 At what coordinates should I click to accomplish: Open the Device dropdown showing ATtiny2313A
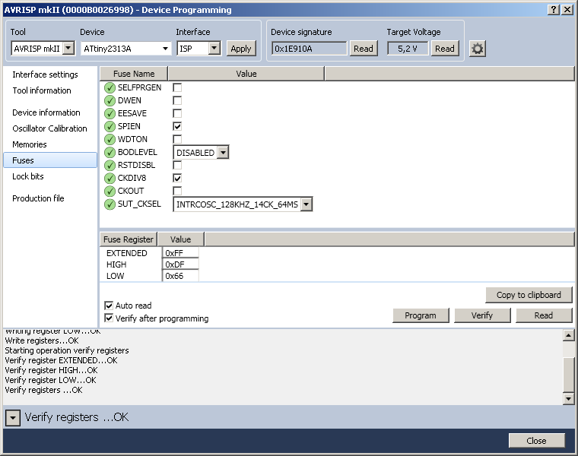(125, 49)
